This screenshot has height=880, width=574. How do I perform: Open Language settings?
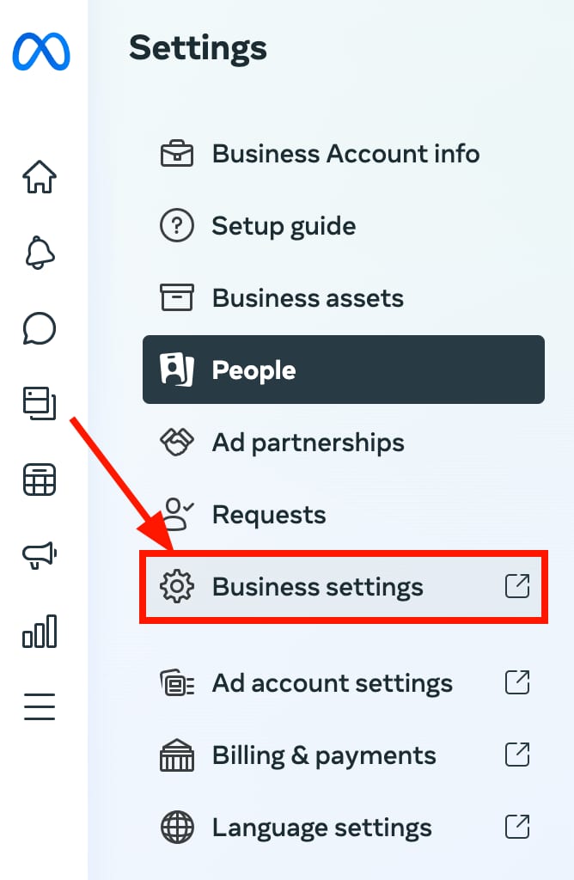(321, 827)
